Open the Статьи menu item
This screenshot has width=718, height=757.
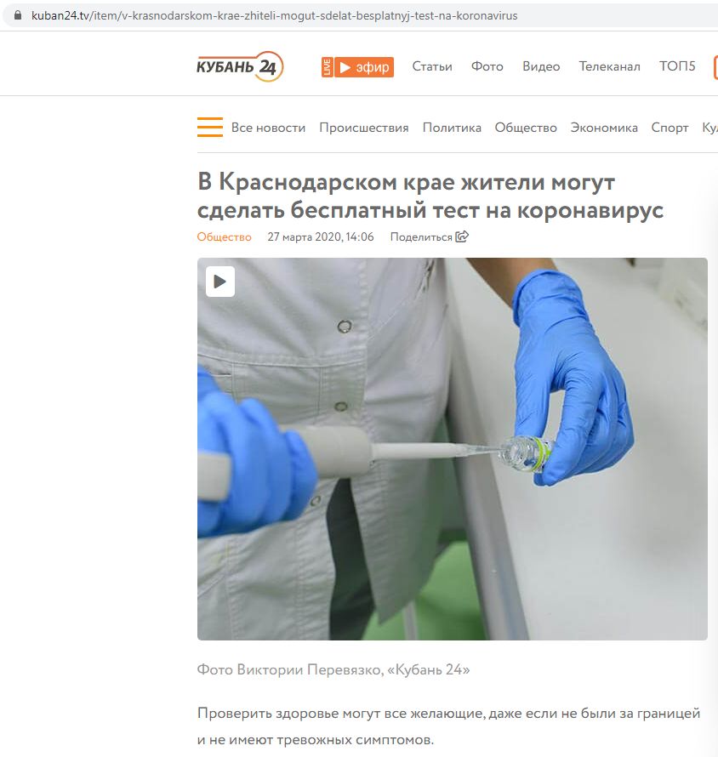point(432,66)
